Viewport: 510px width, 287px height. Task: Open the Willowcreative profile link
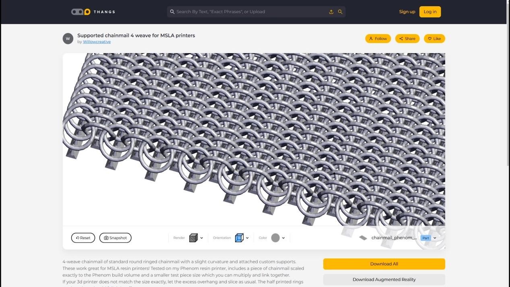pos(97,42)
